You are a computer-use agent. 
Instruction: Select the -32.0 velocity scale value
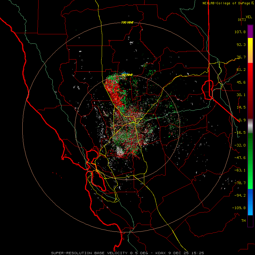pos(240,145)
